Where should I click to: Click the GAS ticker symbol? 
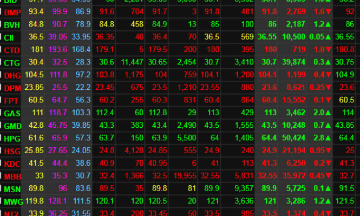click(x=12, y=113)
